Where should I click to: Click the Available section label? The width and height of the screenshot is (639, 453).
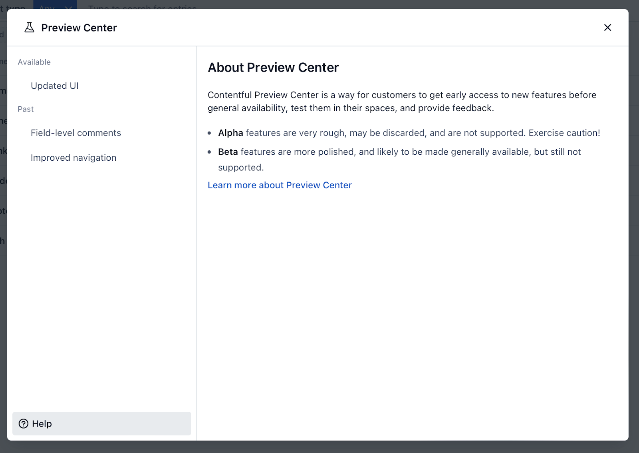[34, 62]
